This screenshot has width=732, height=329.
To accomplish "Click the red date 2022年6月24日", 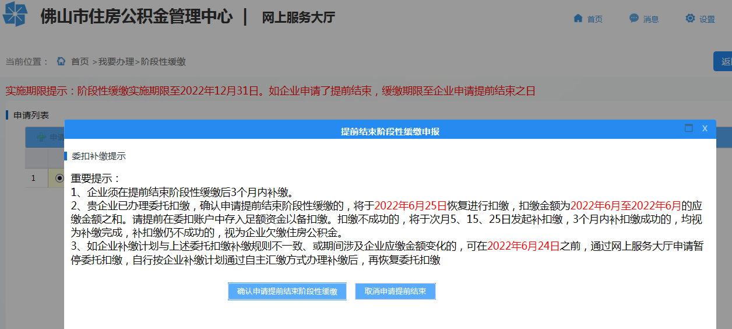I will (523, 246).
